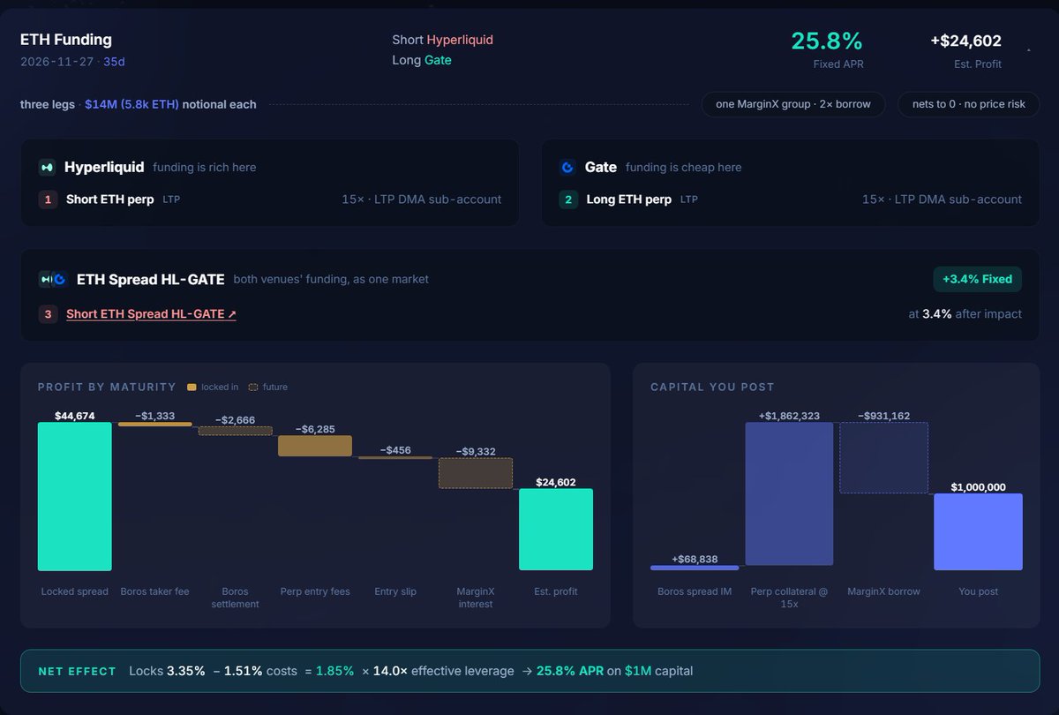This screenshot has width=1059, height=715.
Task: Click the +3.4% Fixed badge
Action: tap(977, 279)
